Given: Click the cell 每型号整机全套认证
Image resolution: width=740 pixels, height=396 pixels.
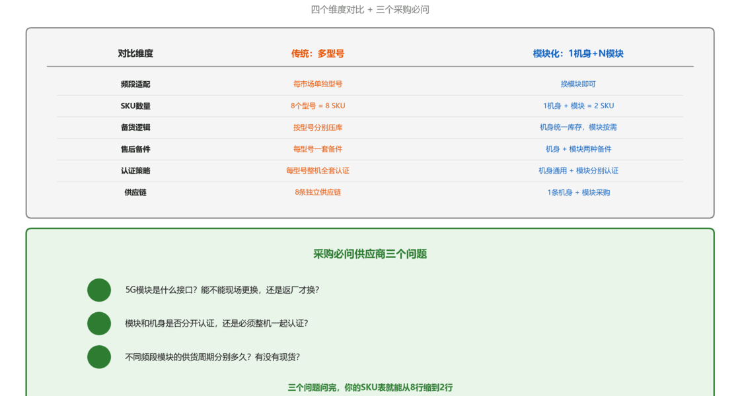Looking at the screenshot, I should pos(318,171).
